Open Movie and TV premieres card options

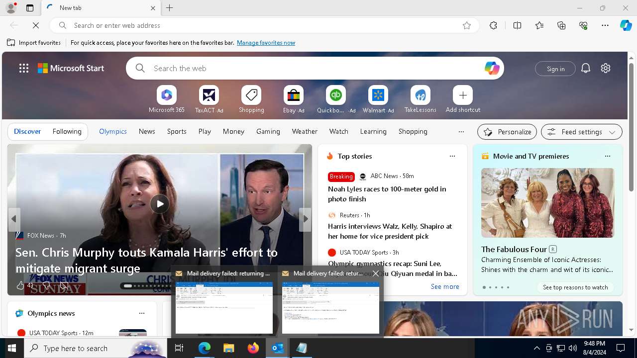pos(608,156)
